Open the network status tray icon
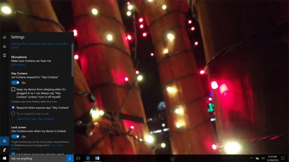 [x=257, y=158]
